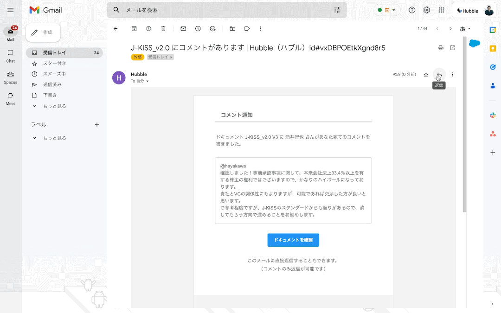The height and width of the screenshot is (313, 501).
Task: Go back to inbox with arrow
Action: [116, 29]
